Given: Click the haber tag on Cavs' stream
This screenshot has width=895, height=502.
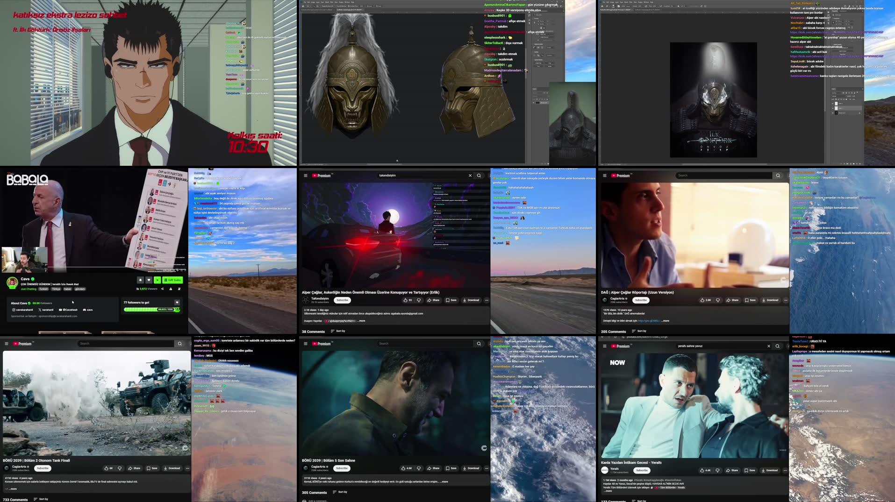Looking at the screenshot, I should click(x=68, y=289).
